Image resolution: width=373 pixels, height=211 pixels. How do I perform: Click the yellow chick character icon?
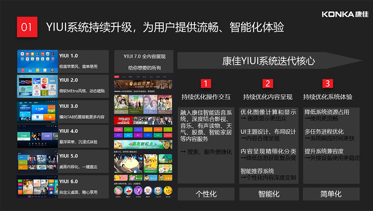click(168, 191)
